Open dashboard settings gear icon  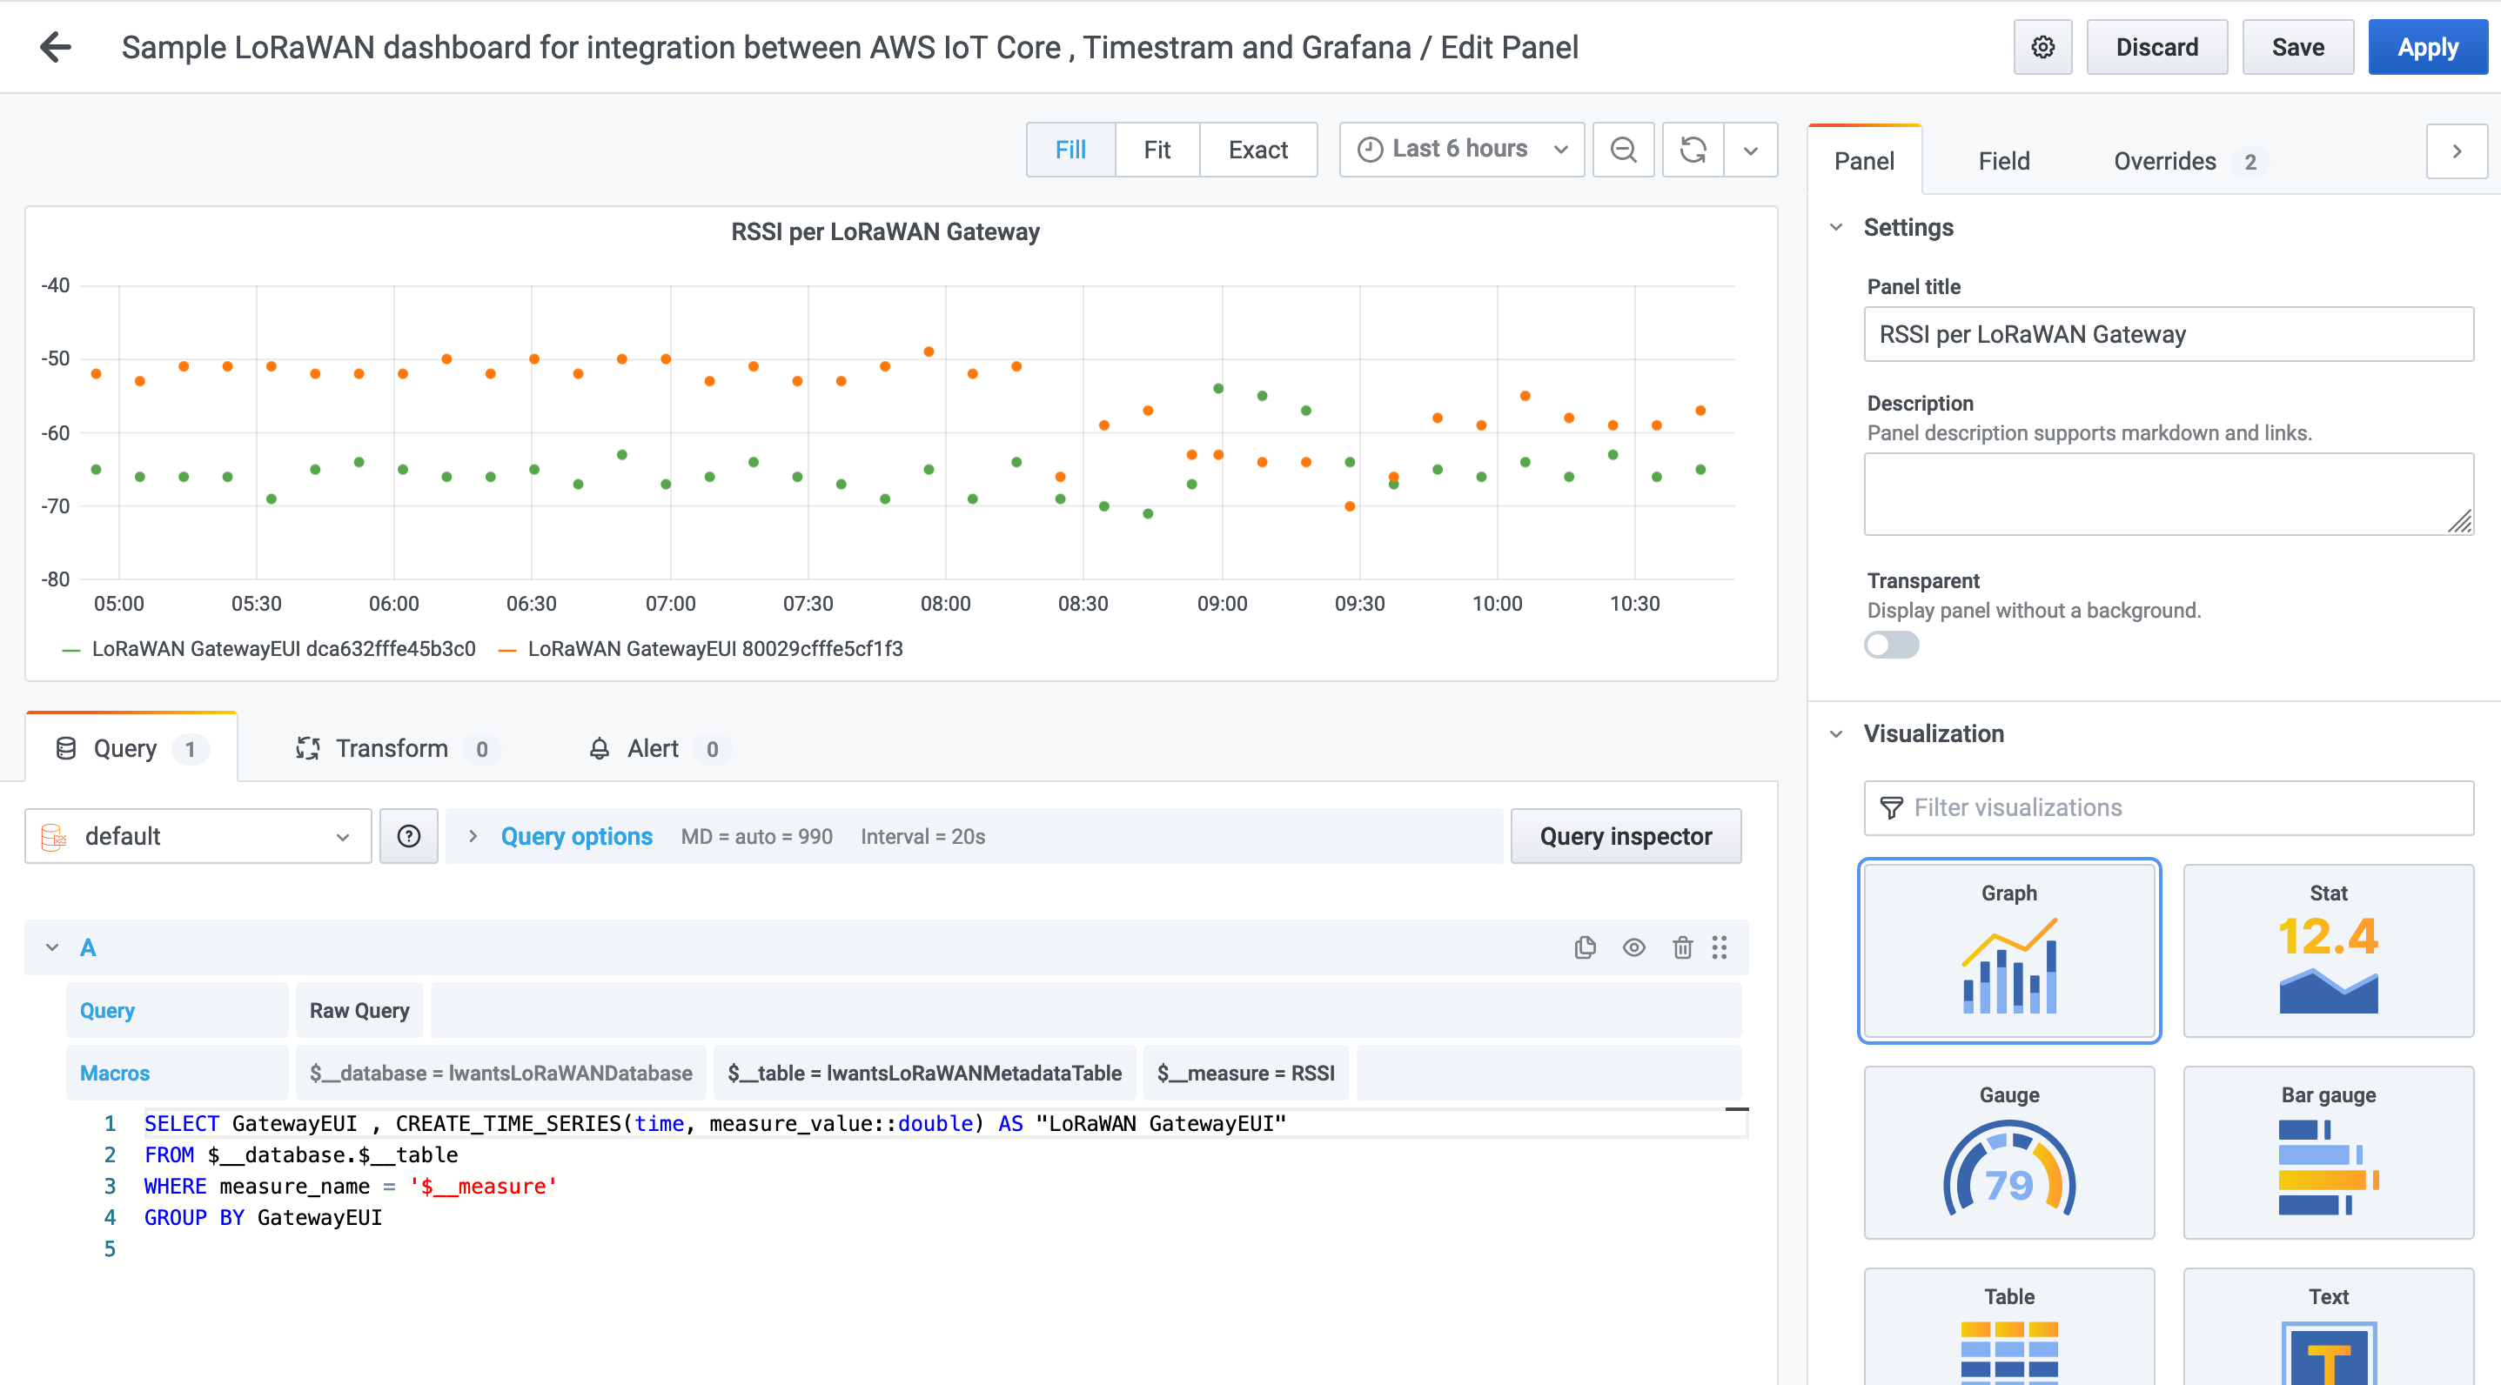click(x=2042, y=47)
